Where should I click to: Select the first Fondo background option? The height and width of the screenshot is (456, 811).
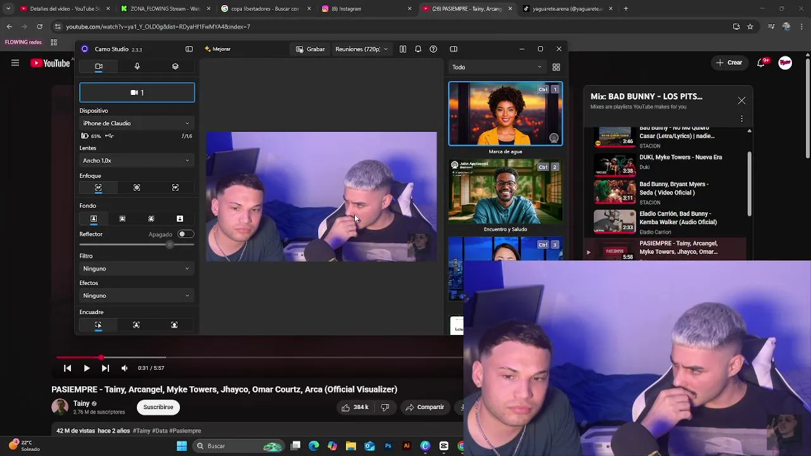[94, 218]
